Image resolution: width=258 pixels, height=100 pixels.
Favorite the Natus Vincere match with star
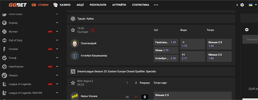pos(73,83)
